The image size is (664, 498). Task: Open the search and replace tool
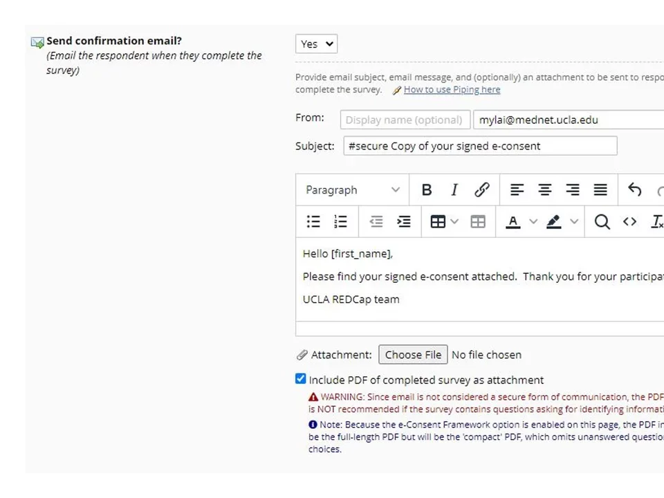tap(602, 221)
